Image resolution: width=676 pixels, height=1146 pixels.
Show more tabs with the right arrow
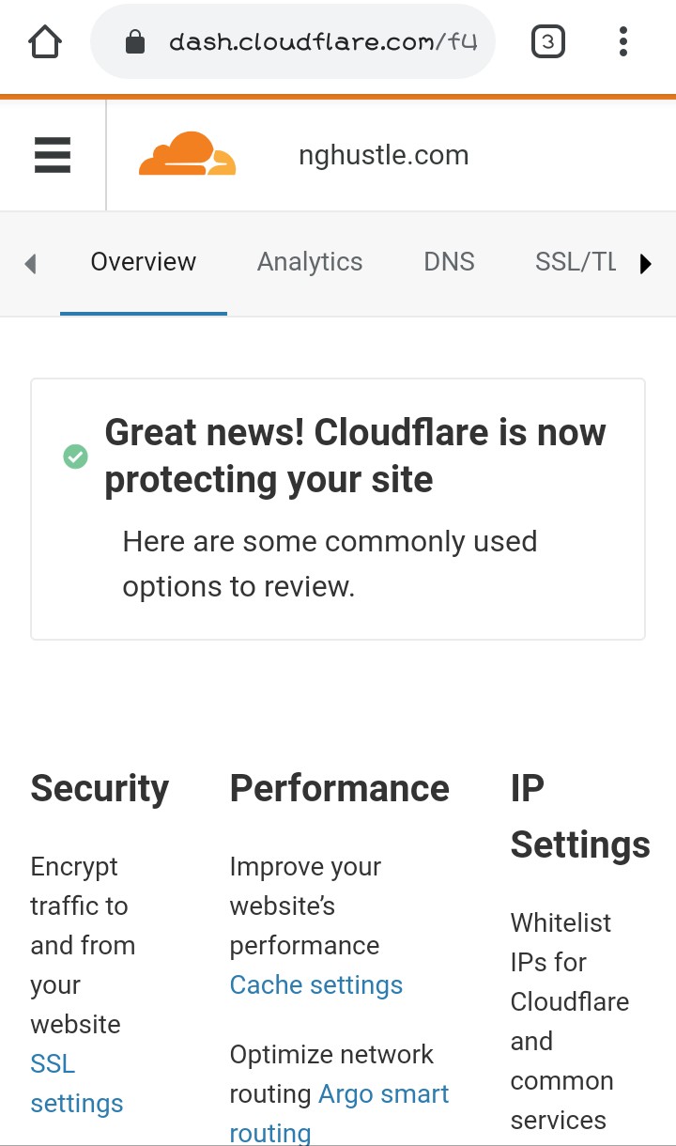(x=646, y=264)
